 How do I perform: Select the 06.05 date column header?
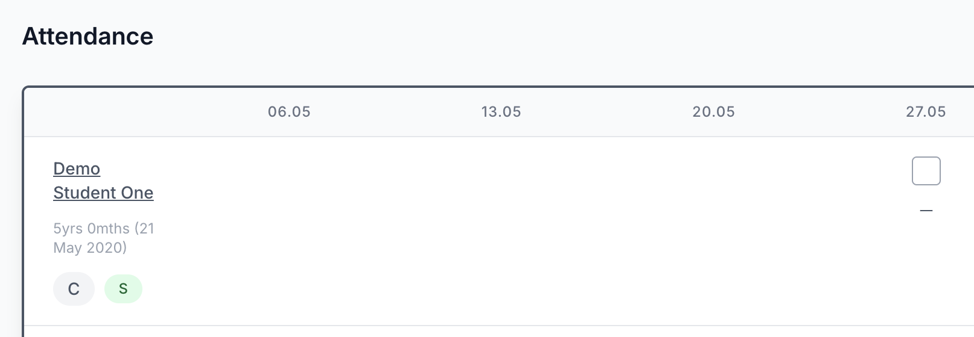[x=289, y=112]
